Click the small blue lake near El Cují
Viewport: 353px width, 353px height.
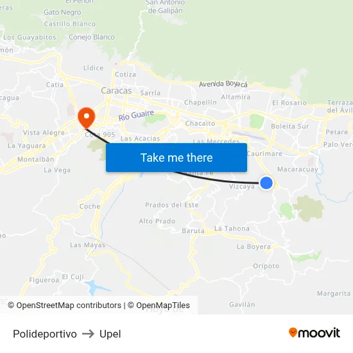point(95,287)
